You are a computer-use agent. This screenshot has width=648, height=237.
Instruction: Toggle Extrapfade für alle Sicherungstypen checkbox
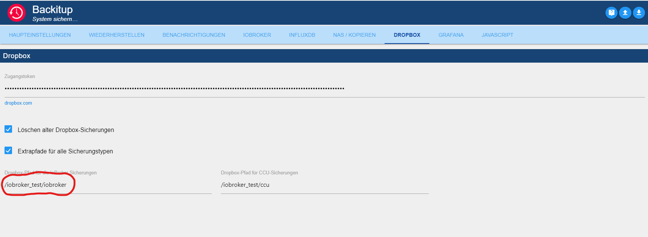click(8, 150)
